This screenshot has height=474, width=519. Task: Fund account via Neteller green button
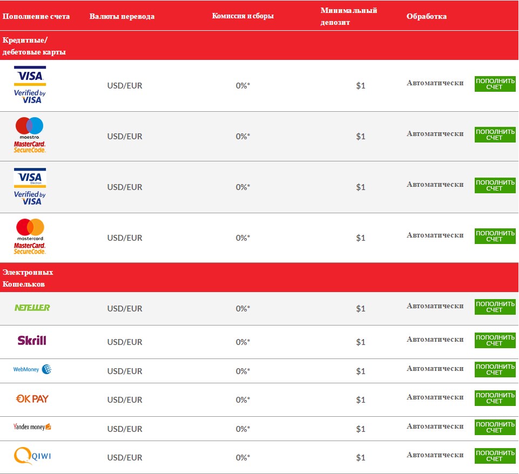coord(495,307)
